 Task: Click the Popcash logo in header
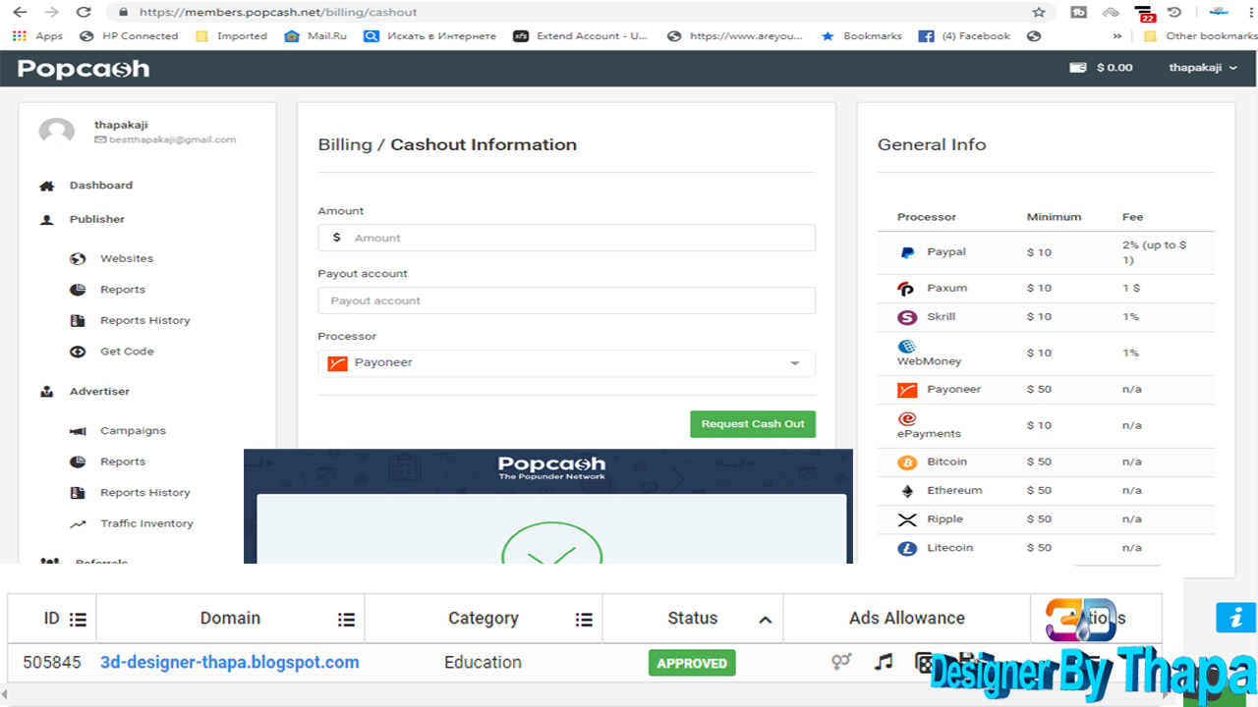tap(84, 68)
